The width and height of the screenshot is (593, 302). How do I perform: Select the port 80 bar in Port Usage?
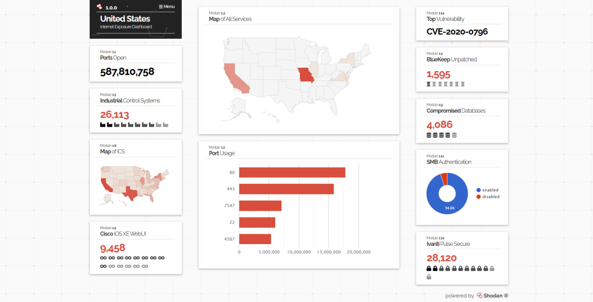[292, 172]
